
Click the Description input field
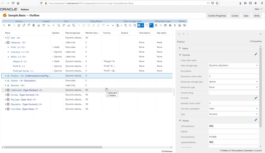pos(234,71)
